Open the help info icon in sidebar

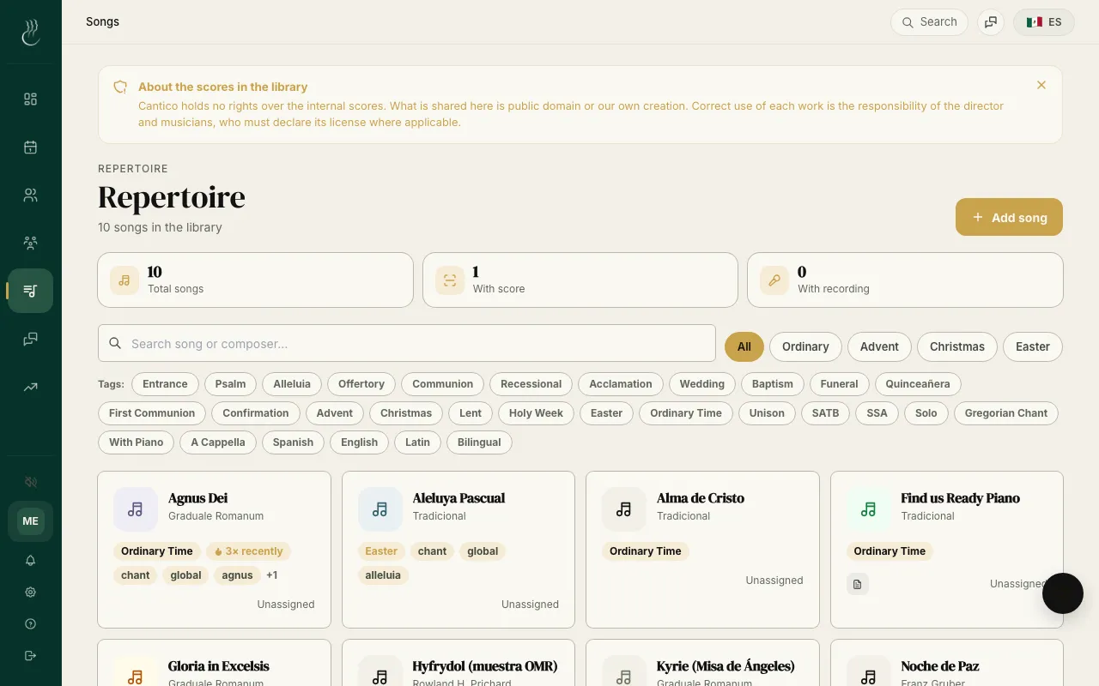(31, 623)
